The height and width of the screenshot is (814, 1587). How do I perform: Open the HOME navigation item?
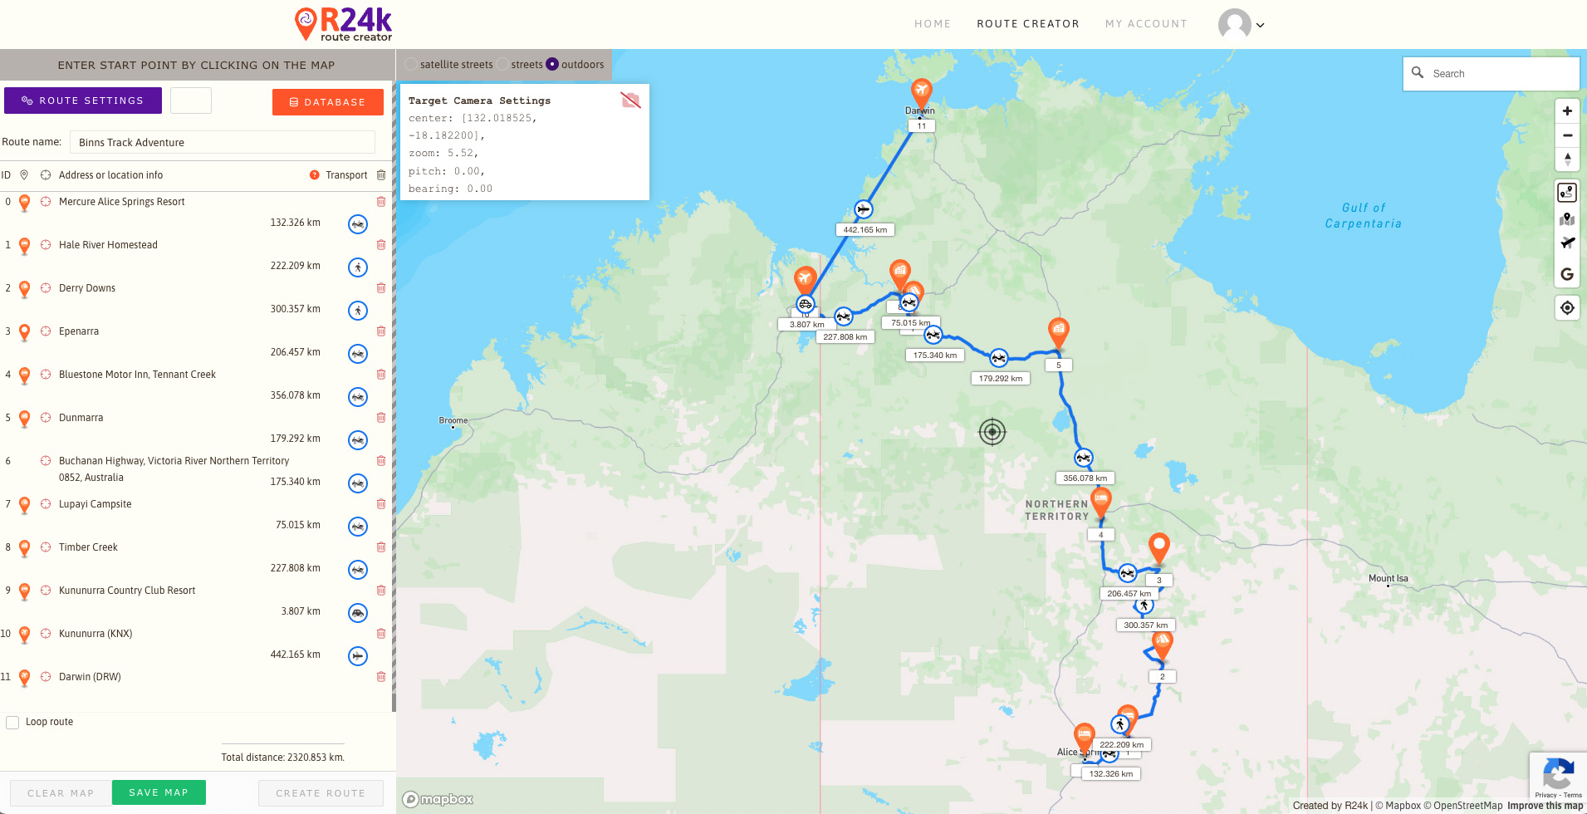933,23
